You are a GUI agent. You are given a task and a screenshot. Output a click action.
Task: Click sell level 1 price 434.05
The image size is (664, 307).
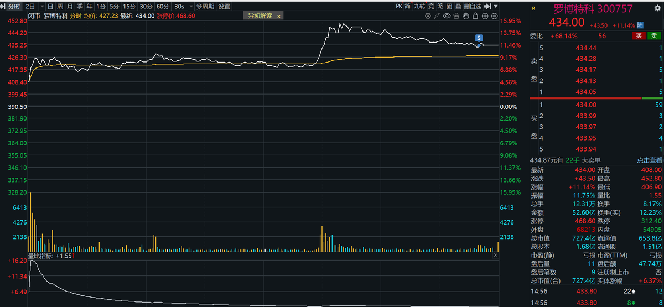586,91
